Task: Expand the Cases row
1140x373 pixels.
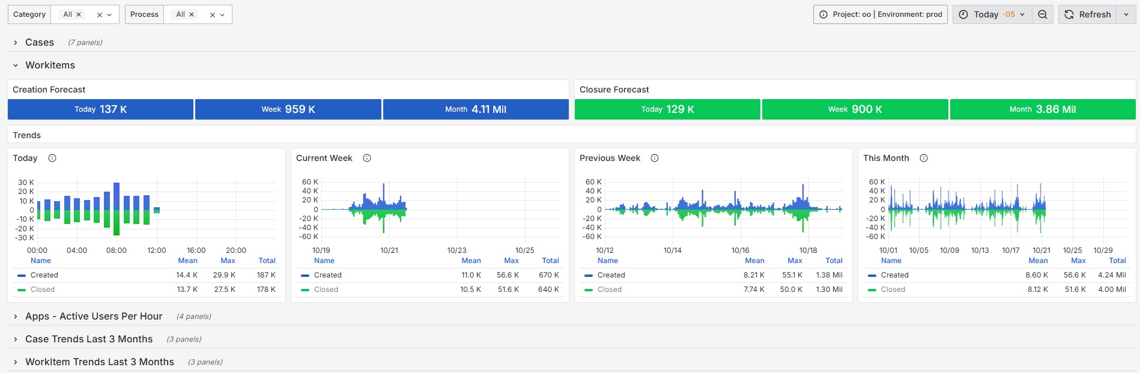Action: click(x=40, y=43)
